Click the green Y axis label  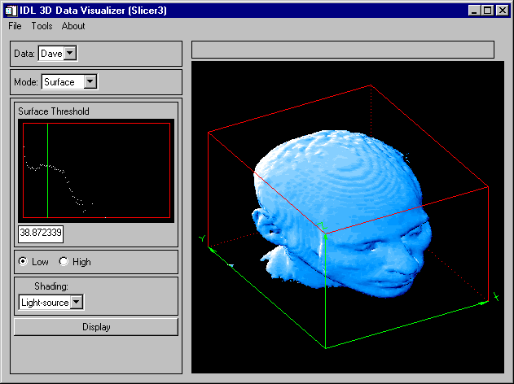[x=203, y=238]
